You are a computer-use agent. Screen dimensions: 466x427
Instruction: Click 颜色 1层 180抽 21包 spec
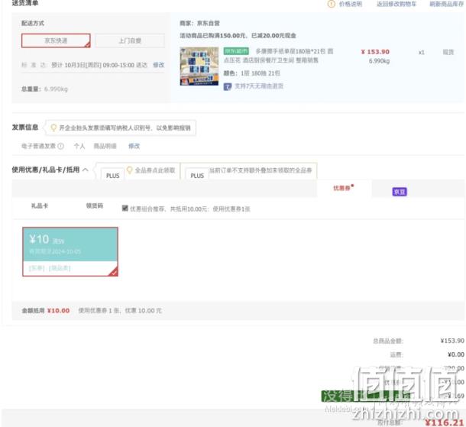(251, 73)
